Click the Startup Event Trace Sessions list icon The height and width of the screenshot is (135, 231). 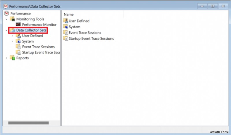click(66, 38)
